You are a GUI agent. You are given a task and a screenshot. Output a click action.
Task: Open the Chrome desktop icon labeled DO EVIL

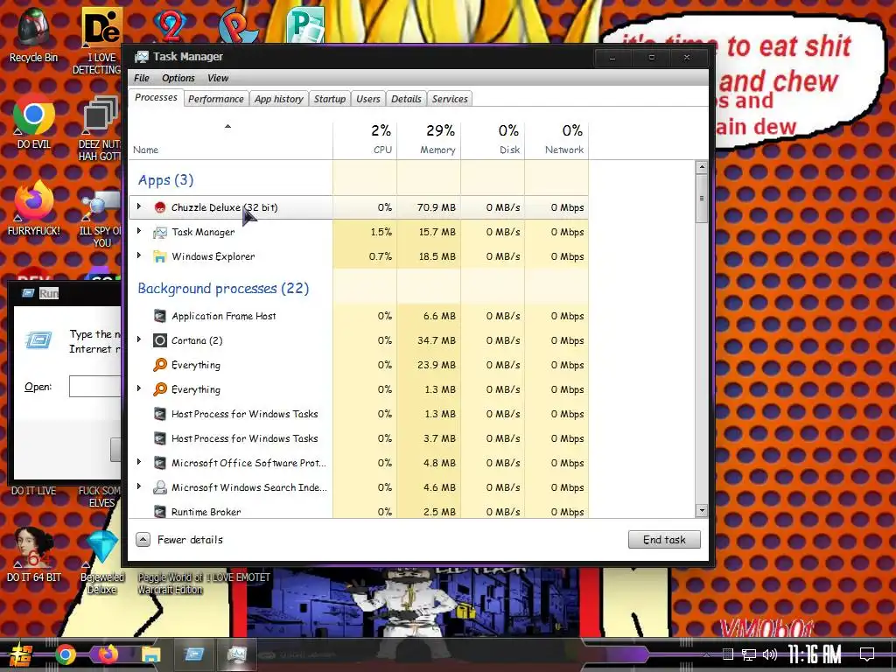pos(33,121)
